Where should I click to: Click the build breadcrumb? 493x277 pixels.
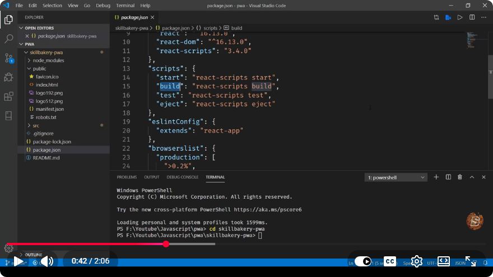[233, 28]
